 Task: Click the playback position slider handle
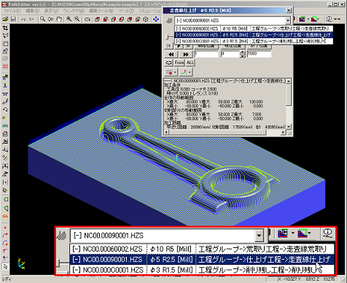[168, 37]
